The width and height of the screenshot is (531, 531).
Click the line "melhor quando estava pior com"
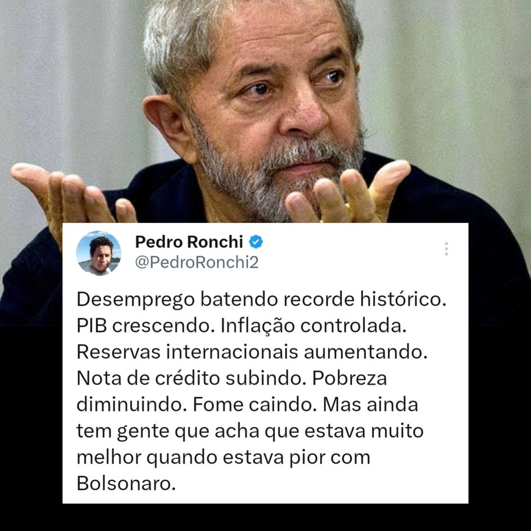(224, 458)
